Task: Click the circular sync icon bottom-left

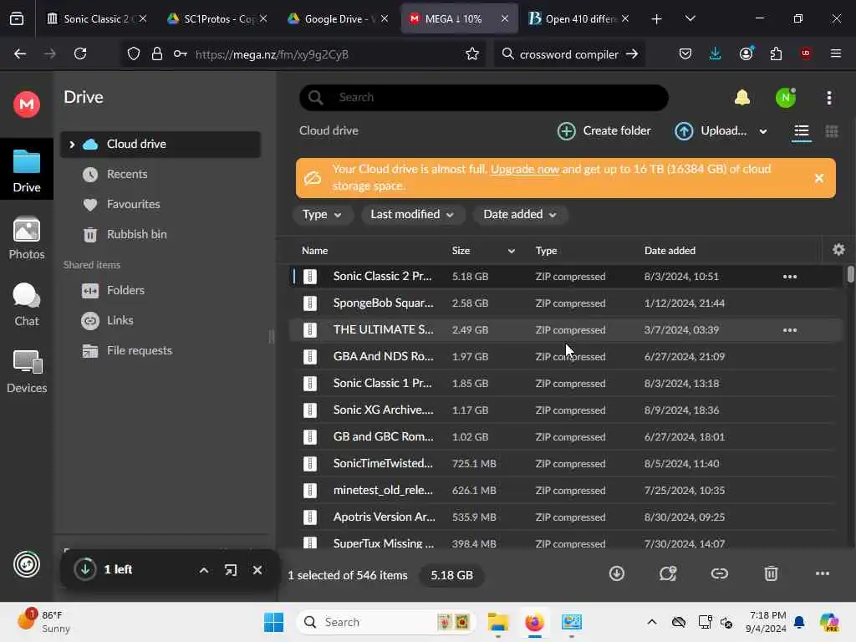Action: coord(26,564)
